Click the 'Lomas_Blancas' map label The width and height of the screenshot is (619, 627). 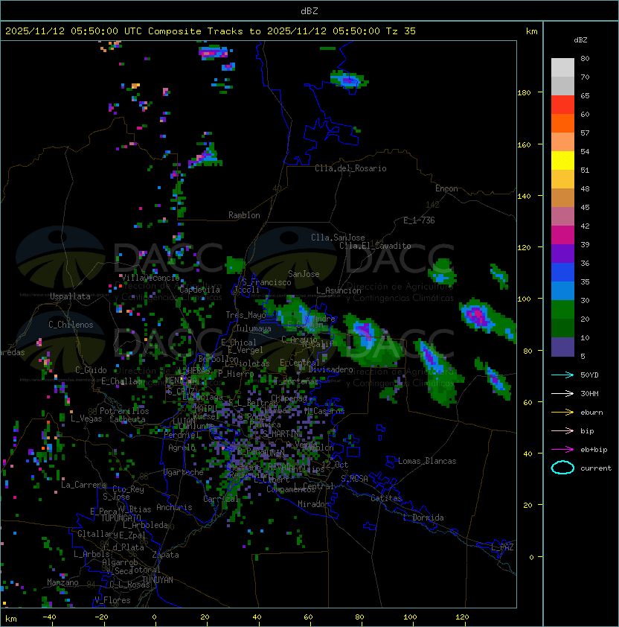point(427,461)
